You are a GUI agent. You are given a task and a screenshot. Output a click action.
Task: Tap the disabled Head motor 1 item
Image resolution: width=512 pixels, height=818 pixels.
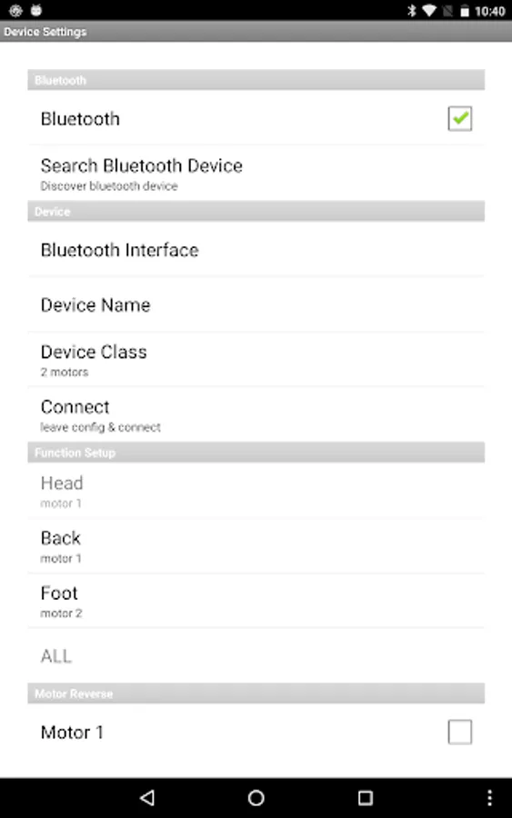[256, 491]
